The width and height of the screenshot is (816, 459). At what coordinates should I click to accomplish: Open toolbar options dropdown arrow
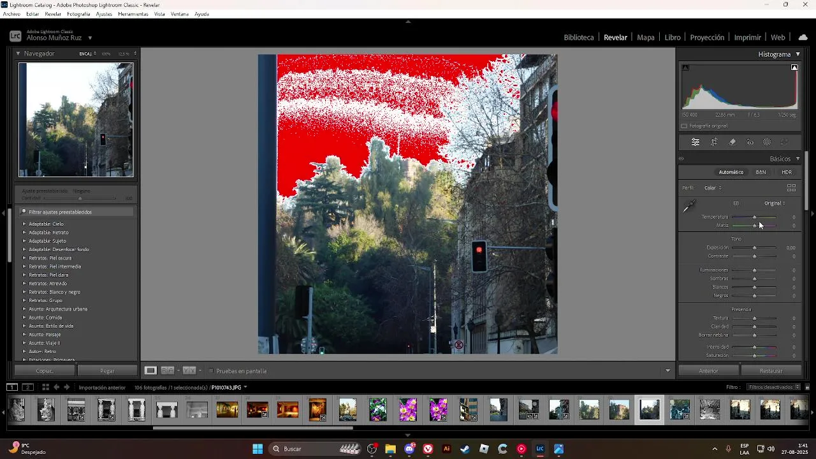point(667,370)
